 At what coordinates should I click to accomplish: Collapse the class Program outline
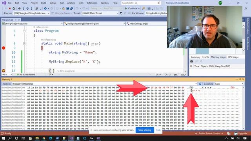point(24,31)
